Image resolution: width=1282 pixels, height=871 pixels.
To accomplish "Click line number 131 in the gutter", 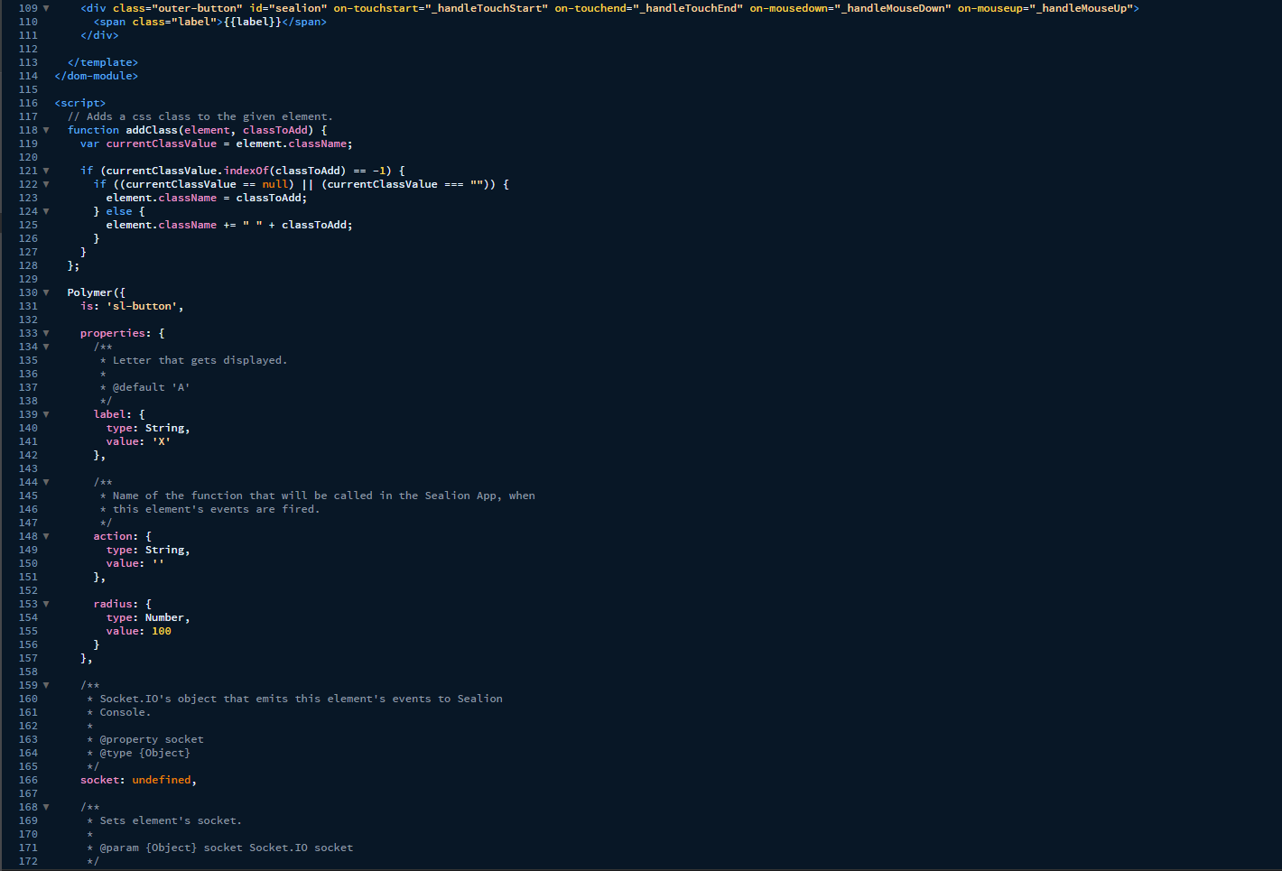I will 28,306.
